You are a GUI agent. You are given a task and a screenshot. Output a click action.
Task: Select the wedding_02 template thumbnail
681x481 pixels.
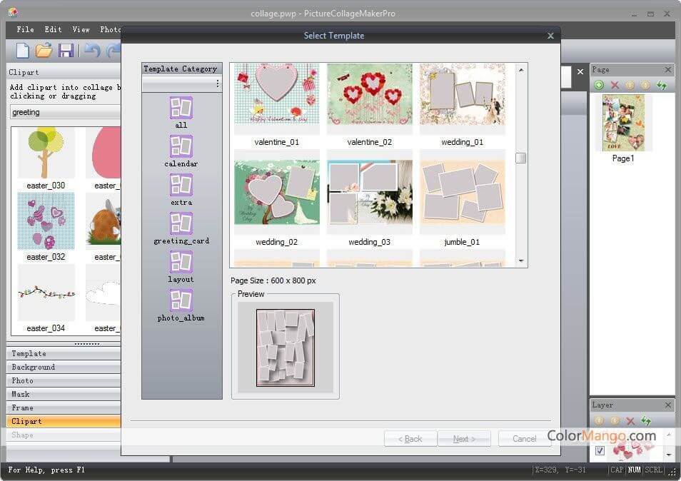point(276,193)
